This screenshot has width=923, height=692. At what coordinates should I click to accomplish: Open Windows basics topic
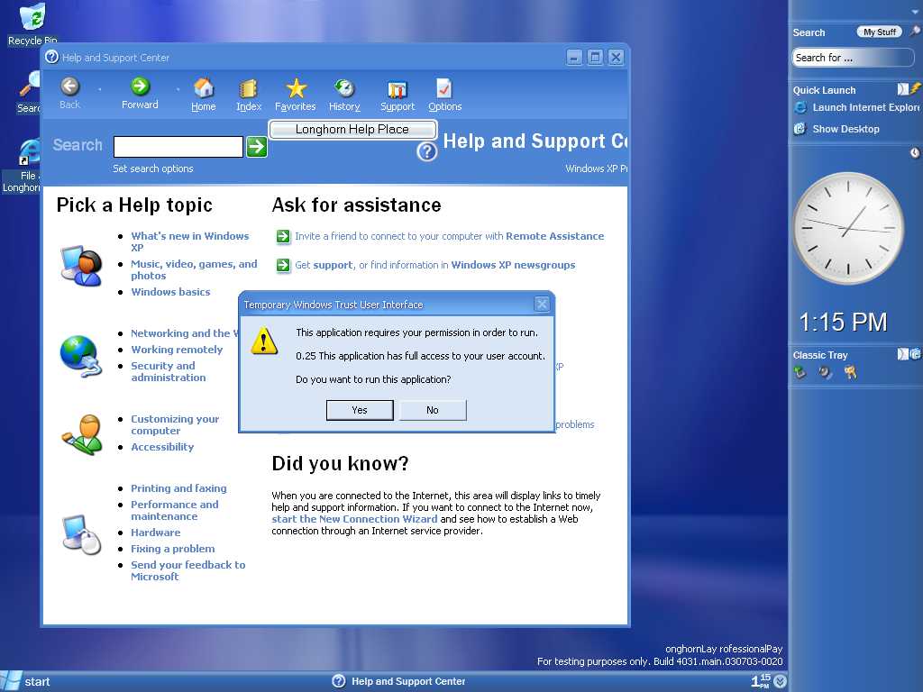click(x=170, y=292)
